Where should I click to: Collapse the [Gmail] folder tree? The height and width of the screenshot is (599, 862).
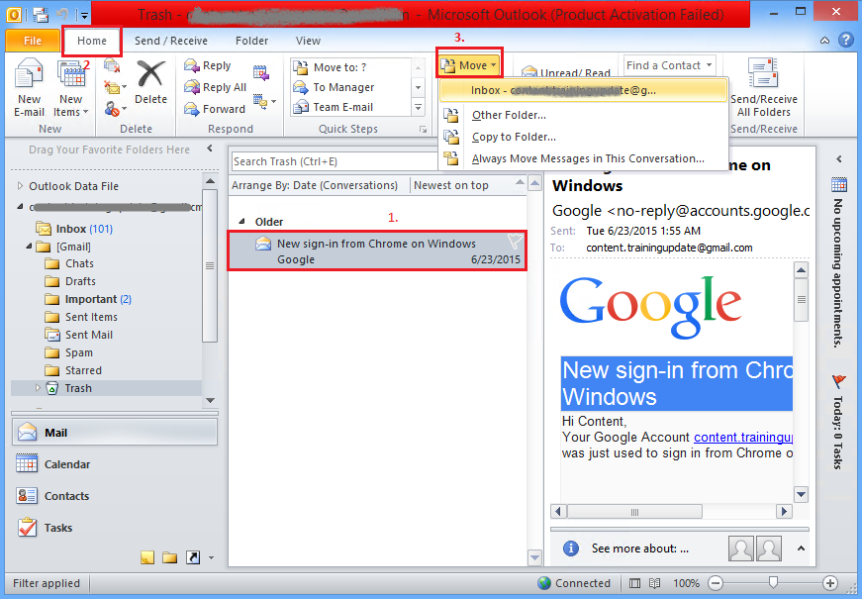29,247
